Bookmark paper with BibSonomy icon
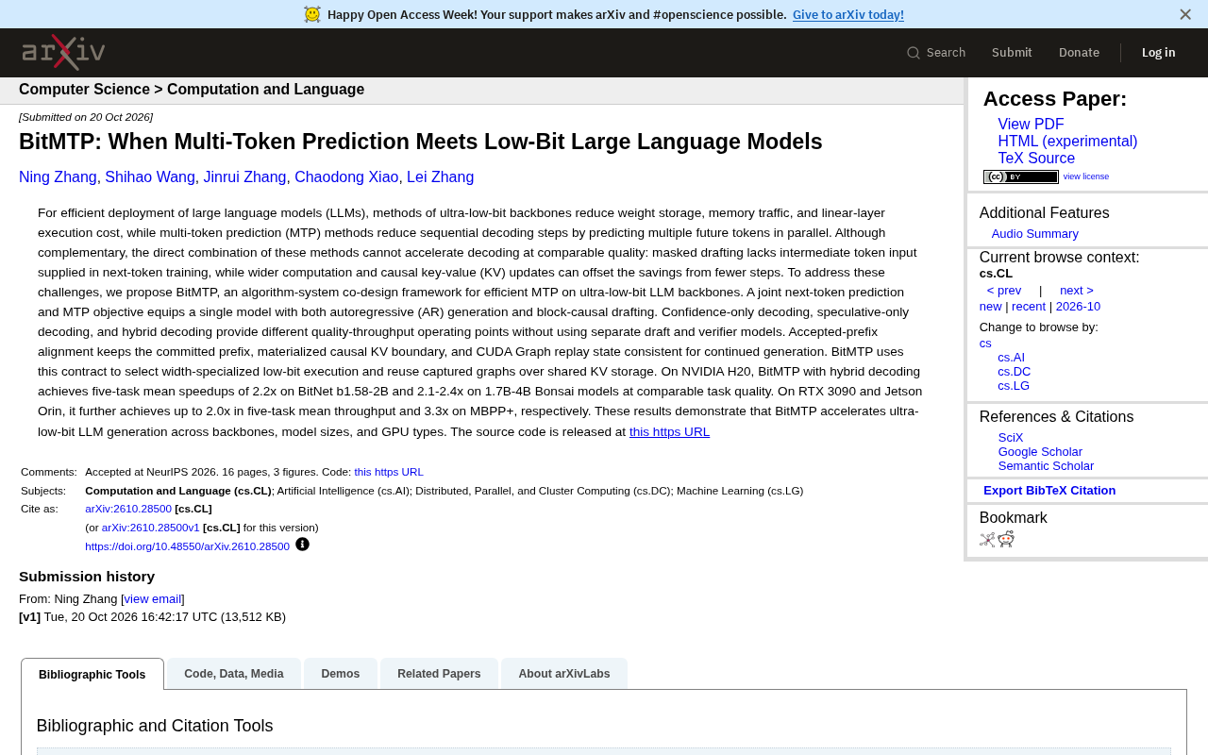Image resolution: width=1208 pixels, height=755 pixels. click(x=987, y=540)
